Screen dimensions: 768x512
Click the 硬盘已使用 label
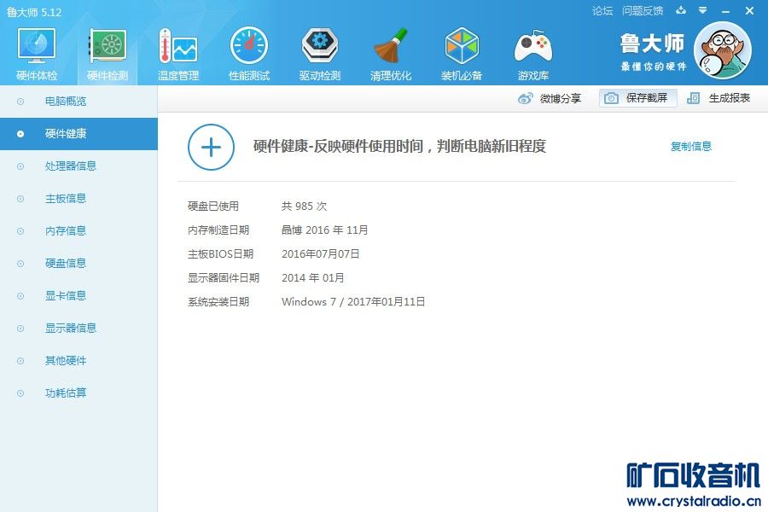click(x=213, y=207)
